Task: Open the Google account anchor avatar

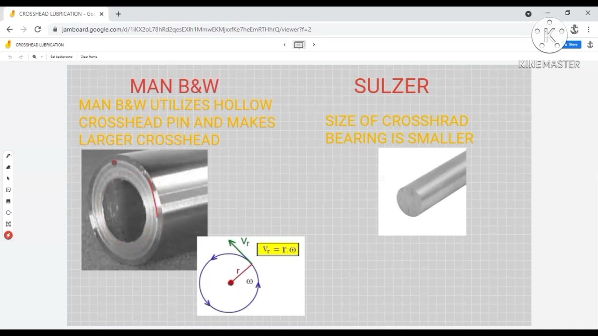Action: point(590,45)
